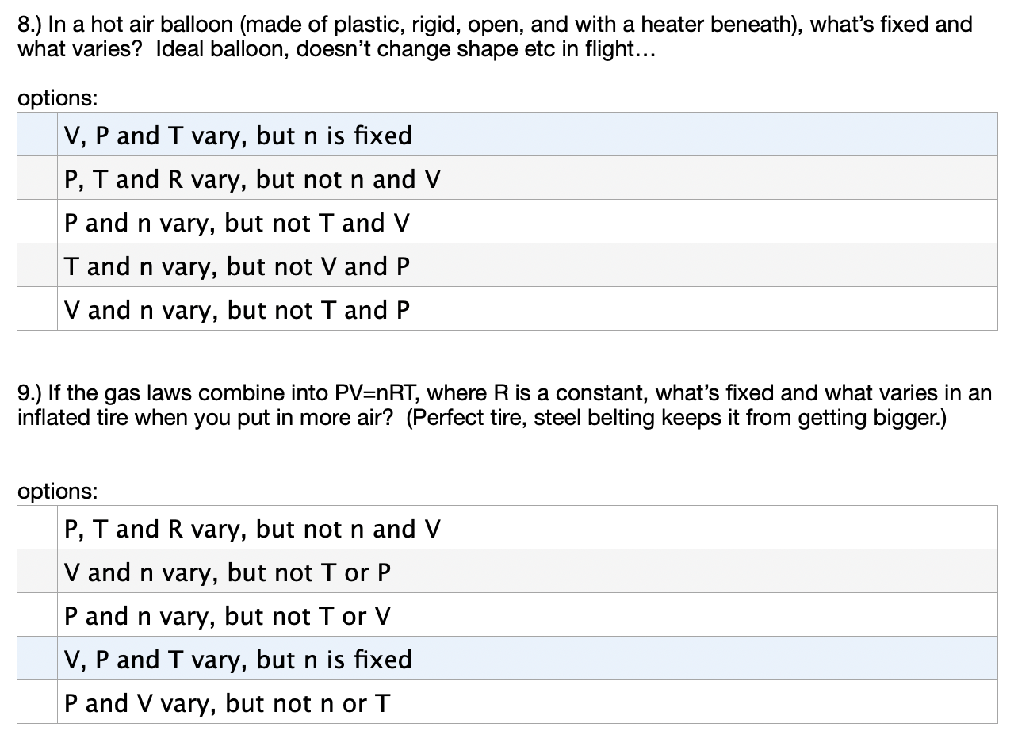The width and height of the screenshot is (1018, 731).
Task: Tick question 8's blank cell beside 'P, T and R vary'
Action: [x=37, y=178]
